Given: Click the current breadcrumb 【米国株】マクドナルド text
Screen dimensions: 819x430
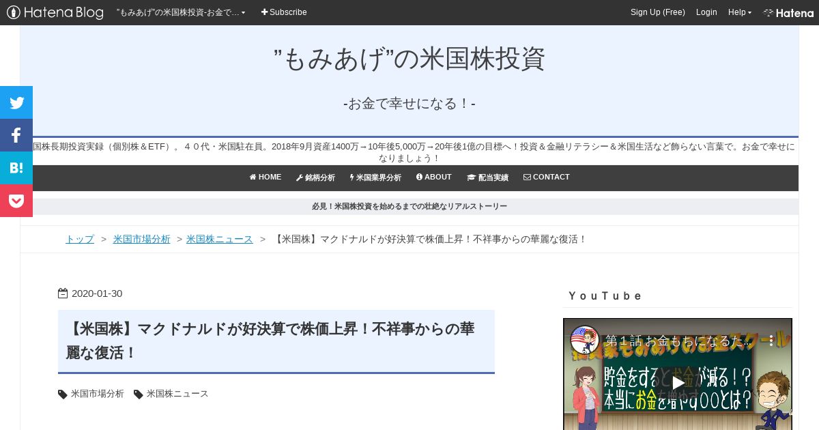Looking at the screenshot, I should [x=430, y=239].
